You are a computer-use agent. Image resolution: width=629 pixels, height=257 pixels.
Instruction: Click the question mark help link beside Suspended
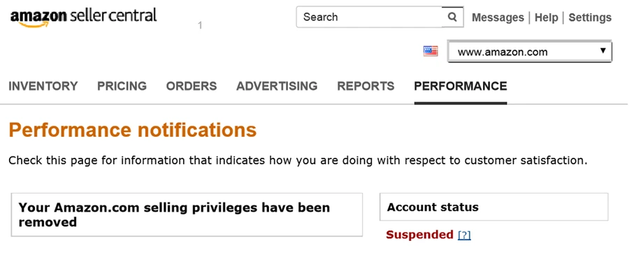point(464,235)
